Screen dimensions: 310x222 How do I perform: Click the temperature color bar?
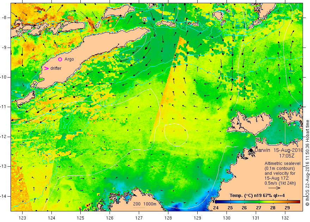point(258,202)
